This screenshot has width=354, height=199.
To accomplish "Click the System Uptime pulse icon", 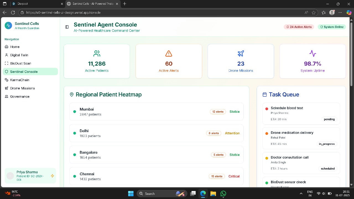I will point(313,53).
